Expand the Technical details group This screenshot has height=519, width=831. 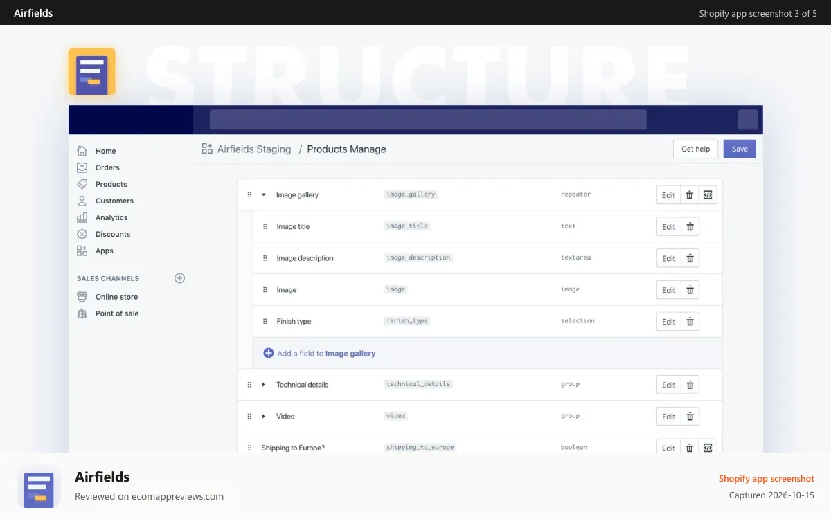[263, 385]
